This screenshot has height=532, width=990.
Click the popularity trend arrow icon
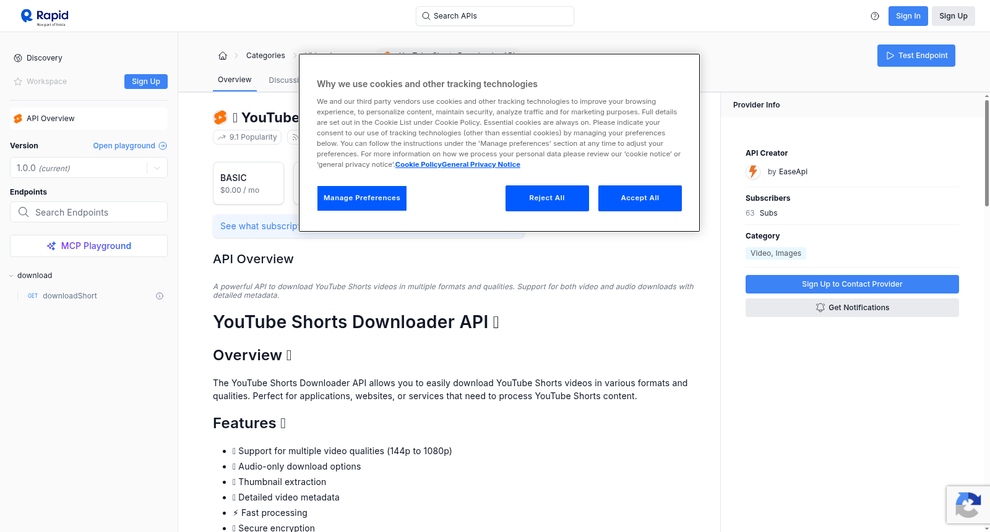[222, 137]
